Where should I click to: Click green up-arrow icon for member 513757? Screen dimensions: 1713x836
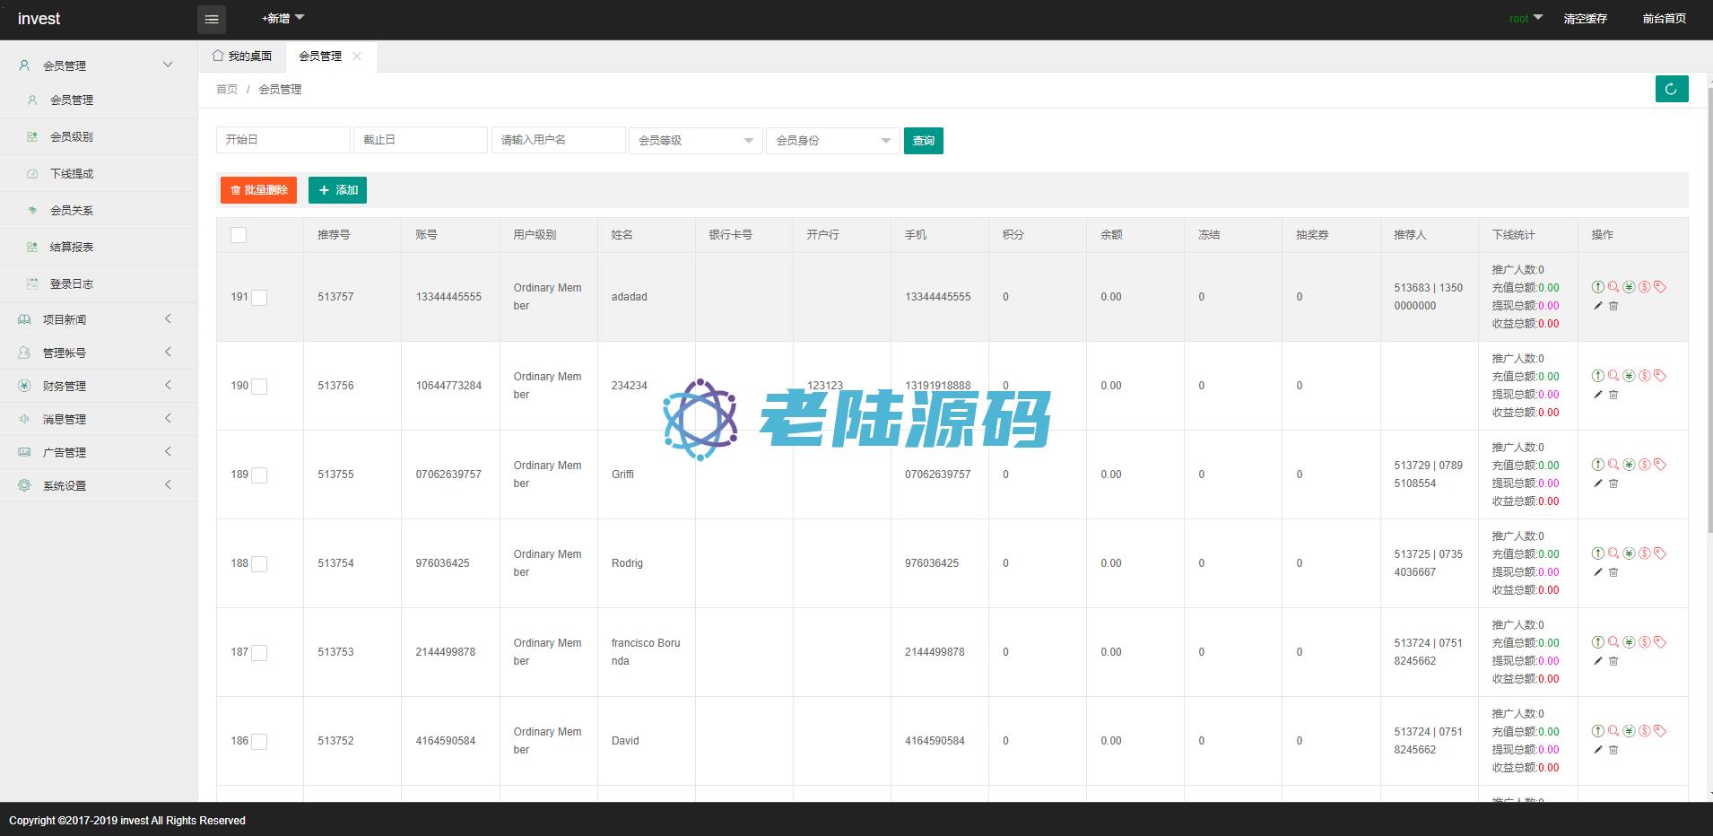[x=1597, y=287]
